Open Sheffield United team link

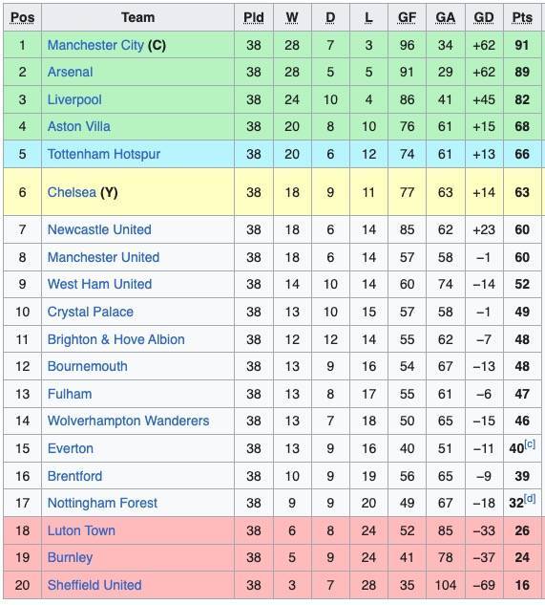tap(94, 585)
